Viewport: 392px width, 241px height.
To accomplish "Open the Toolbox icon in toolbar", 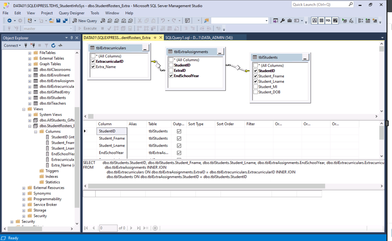I will [x=290, y=21].
